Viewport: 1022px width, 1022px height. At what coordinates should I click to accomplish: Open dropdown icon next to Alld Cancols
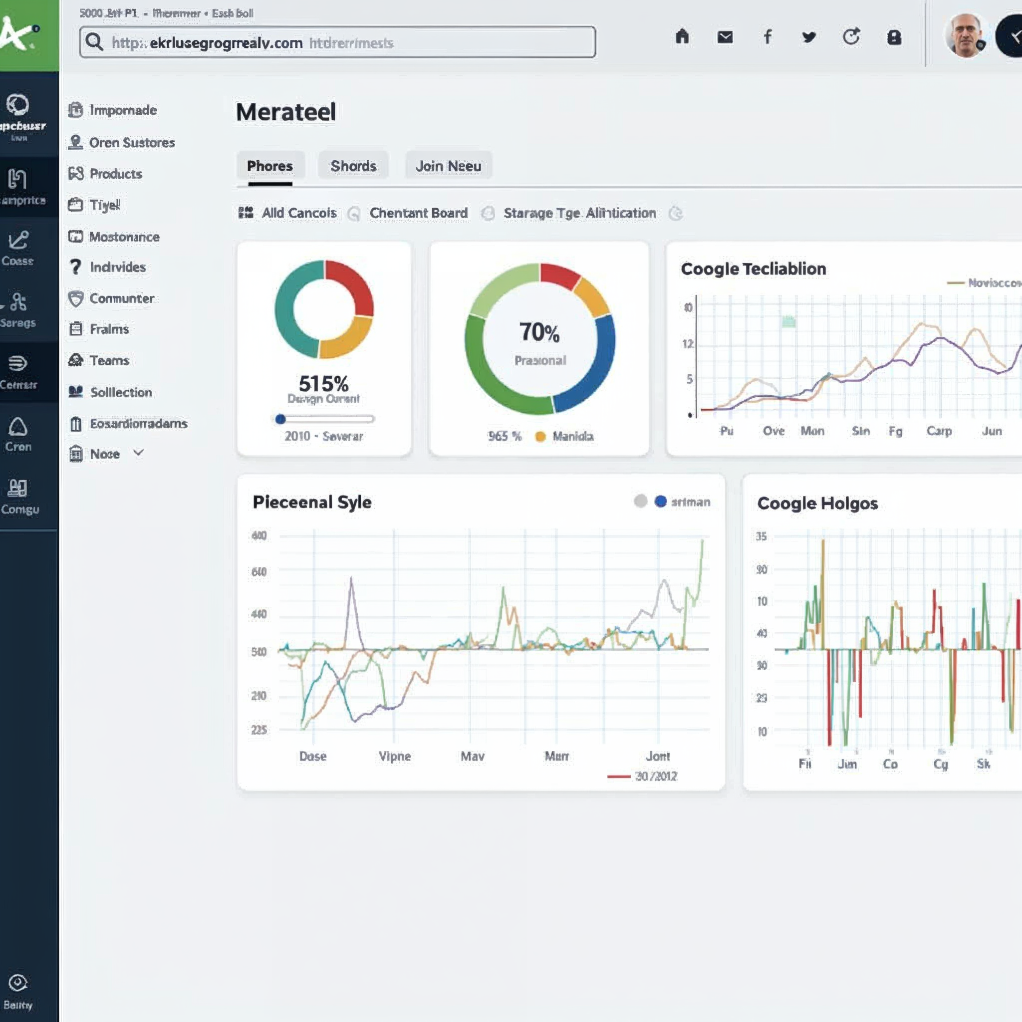click(354, 214)
